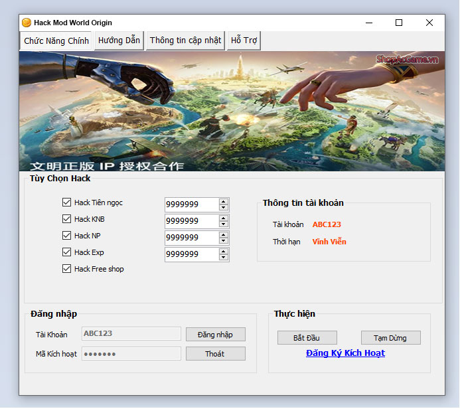Minimize the Hack Mod World Origin window
Screen dimensions: 460x409
click(369, 23)
